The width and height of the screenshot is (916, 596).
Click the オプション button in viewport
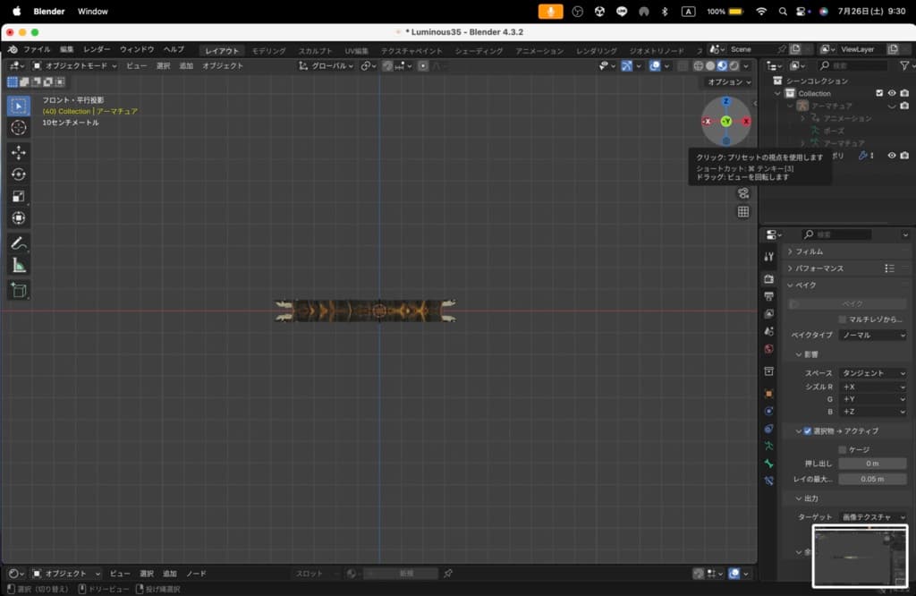point(727,81)
